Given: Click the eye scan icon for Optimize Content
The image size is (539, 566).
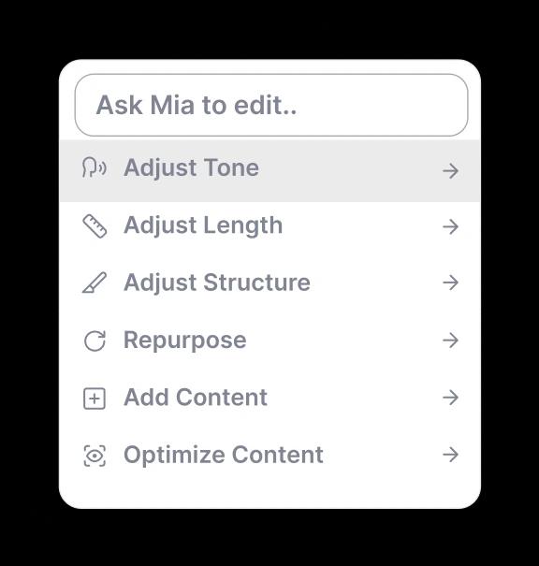Looking at the screenshot, I should (95, 456).
